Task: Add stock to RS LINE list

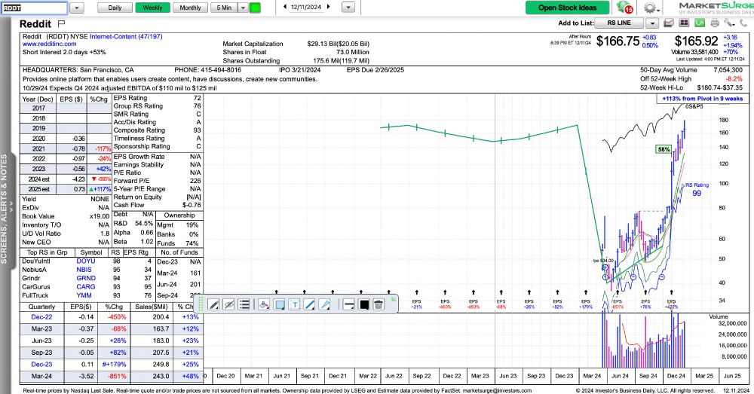Action: pos(619,23)
